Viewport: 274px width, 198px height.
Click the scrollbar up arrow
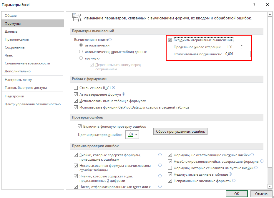270,14
